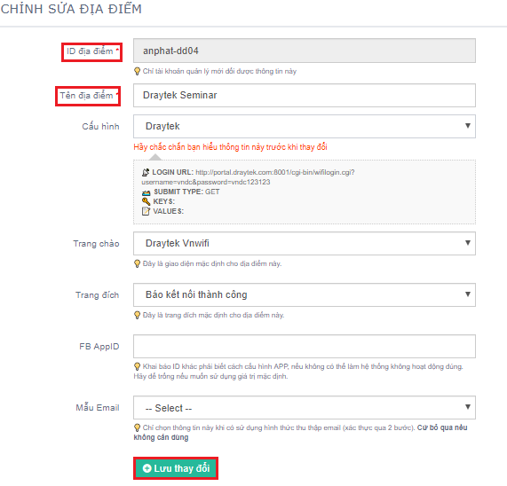The width and height of the screenshot is (507, 486).
Task: Click the lightbulb hint icon under ID field
Action: click(137, 71)
